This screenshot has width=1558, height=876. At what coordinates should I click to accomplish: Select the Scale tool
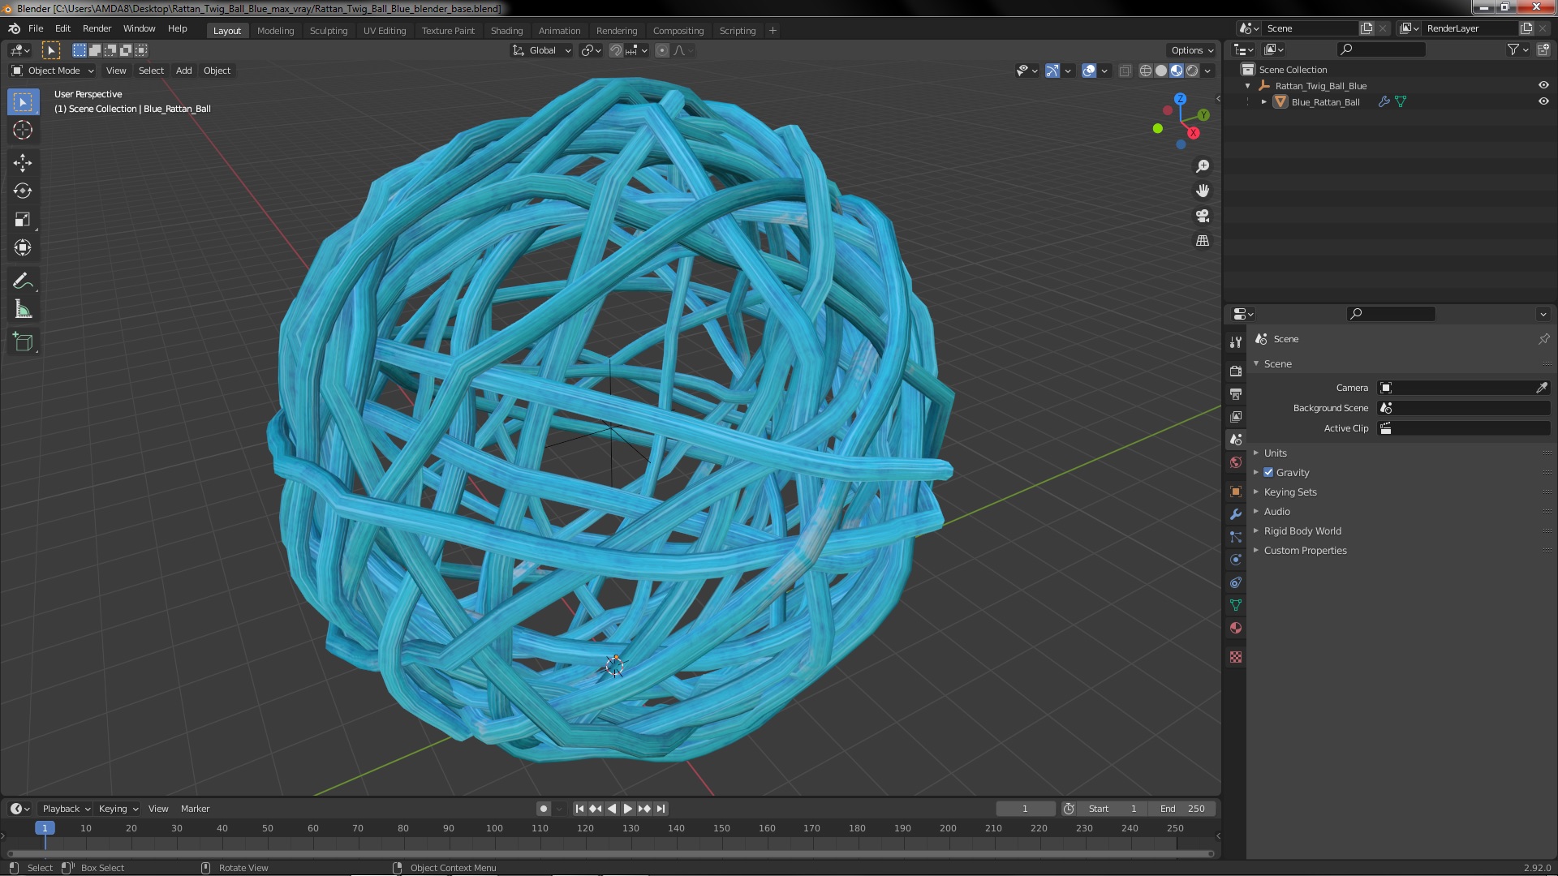pyautogui.click(x=23, y=219)
